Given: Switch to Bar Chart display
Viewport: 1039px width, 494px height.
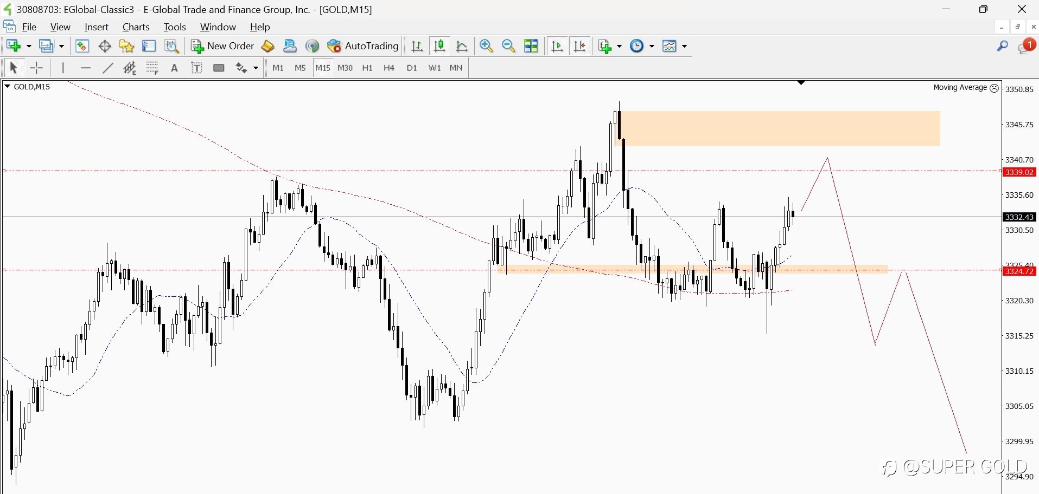Looking at the screenshot, I should click(417, 46).
